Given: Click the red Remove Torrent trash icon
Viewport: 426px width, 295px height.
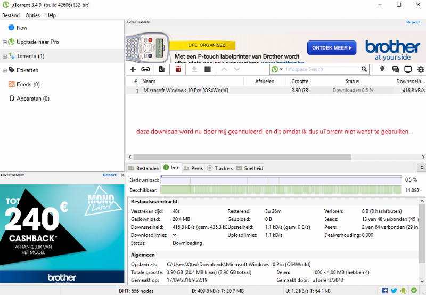Looking at the screenshot, I should tap(178, 69).
